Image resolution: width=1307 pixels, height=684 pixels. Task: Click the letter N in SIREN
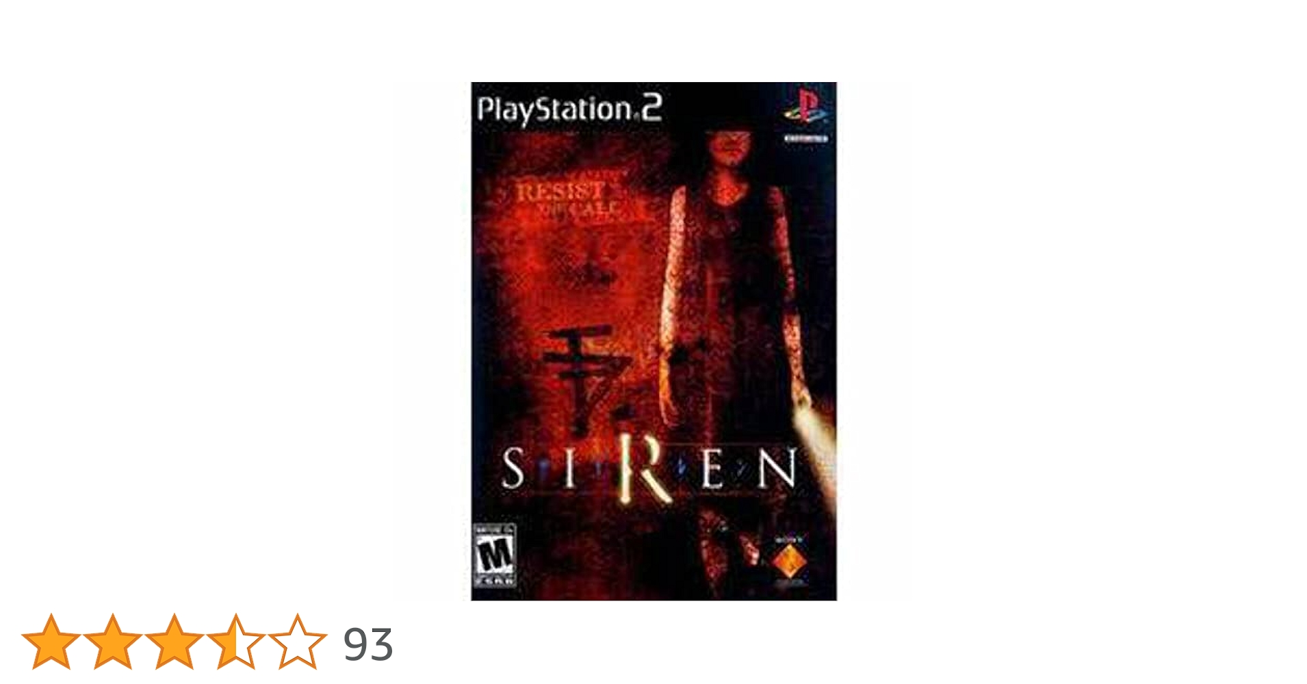pyautogui.click(x=778, y=469)
